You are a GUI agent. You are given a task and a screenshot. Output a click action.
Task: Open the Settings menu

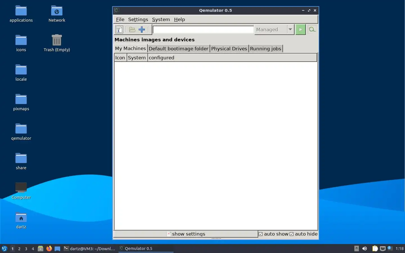[138, 19]
